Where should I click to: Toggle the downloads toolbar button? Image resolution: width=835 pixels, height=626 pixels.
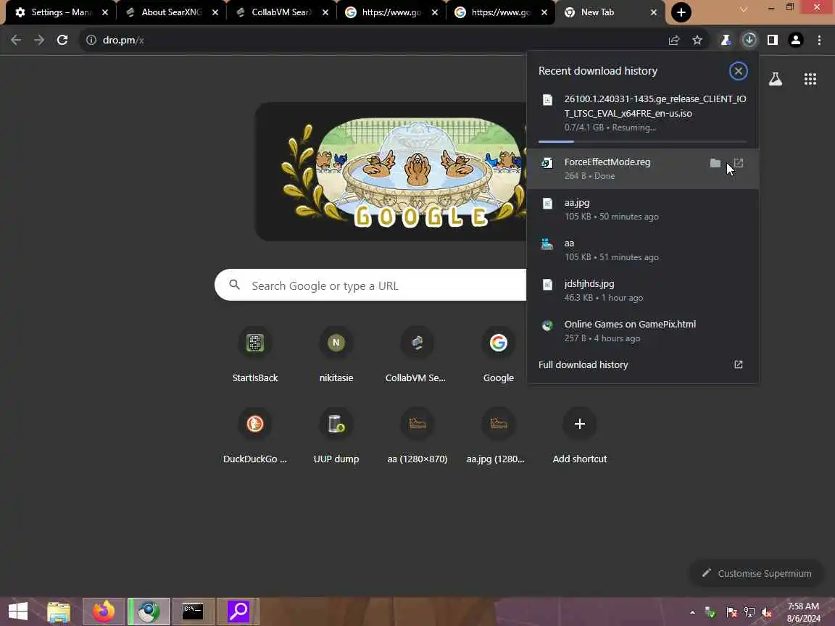tap(749, 40)
